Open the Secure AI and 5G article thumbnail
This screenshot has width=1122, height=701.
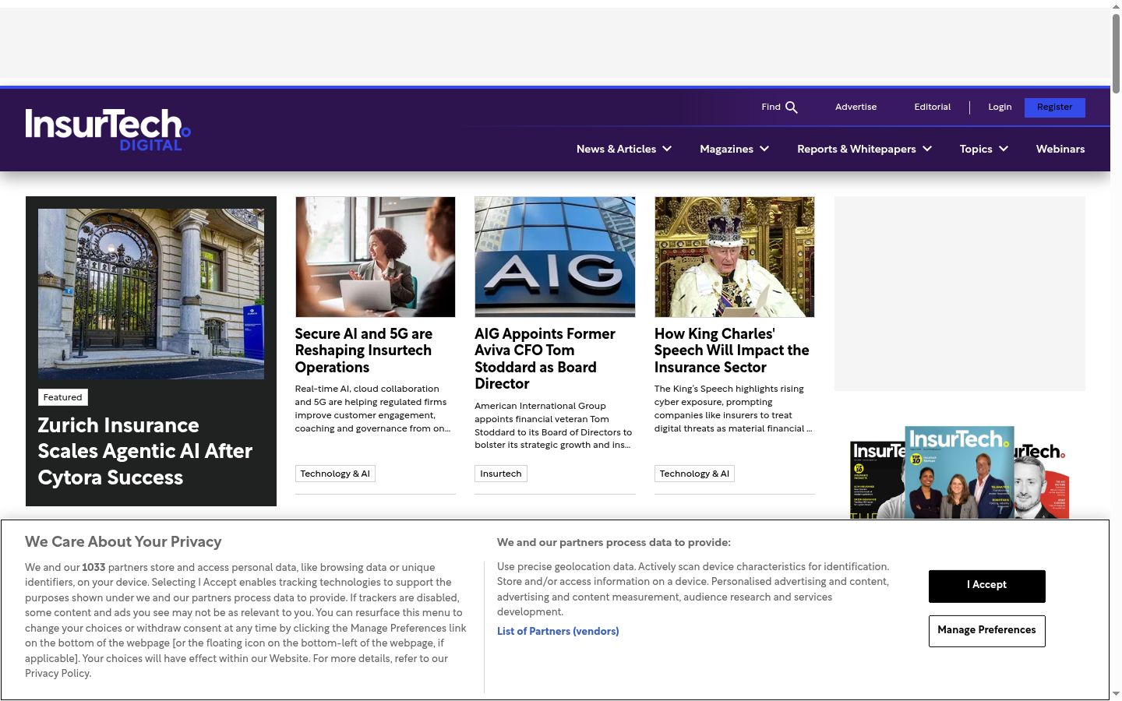pyautogui.click(x=376, y=257)
